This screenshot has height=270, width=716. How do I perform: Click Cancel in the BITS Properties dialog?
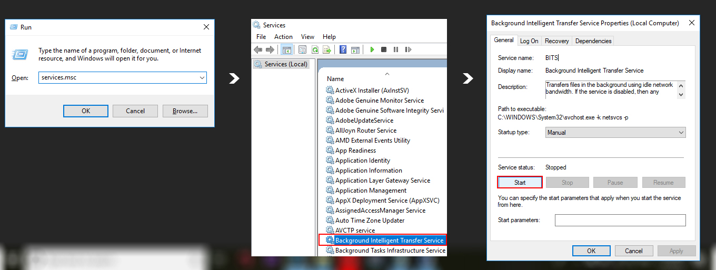tap(634, 251)
